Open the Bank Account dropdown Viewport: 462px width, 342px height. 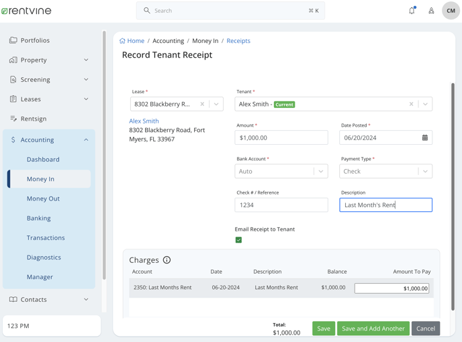[321, 172]
